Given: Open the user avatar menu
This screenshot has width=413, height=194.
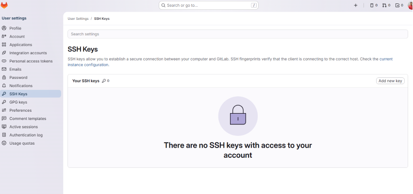Looking at the screenshot, I should tap(410, 5).
